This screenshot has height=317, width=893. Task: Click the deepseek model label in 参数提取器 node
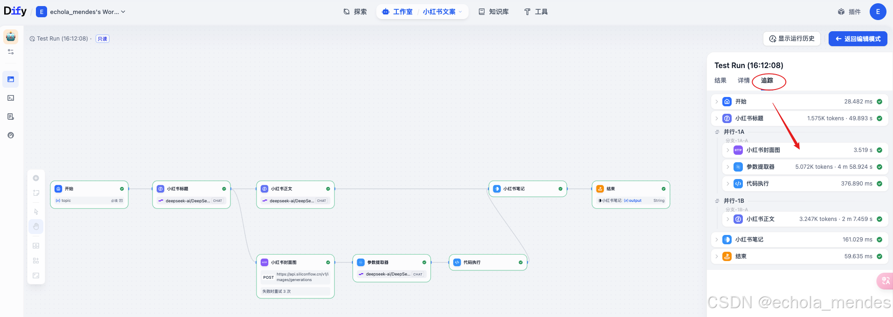pos(388,274)
